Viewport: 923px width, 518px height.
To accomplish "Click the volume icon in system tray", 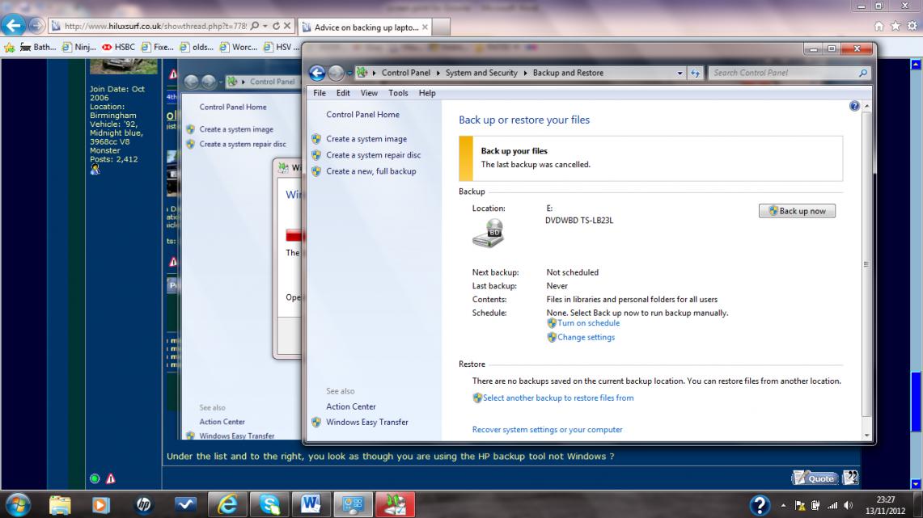I will pyautogui.click(x=849, y=505).
